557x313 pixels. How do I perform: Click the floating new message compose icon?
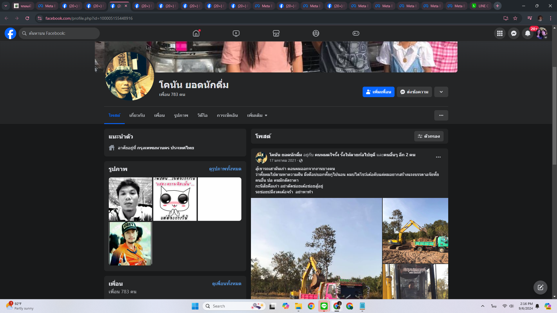coord(540,287)
